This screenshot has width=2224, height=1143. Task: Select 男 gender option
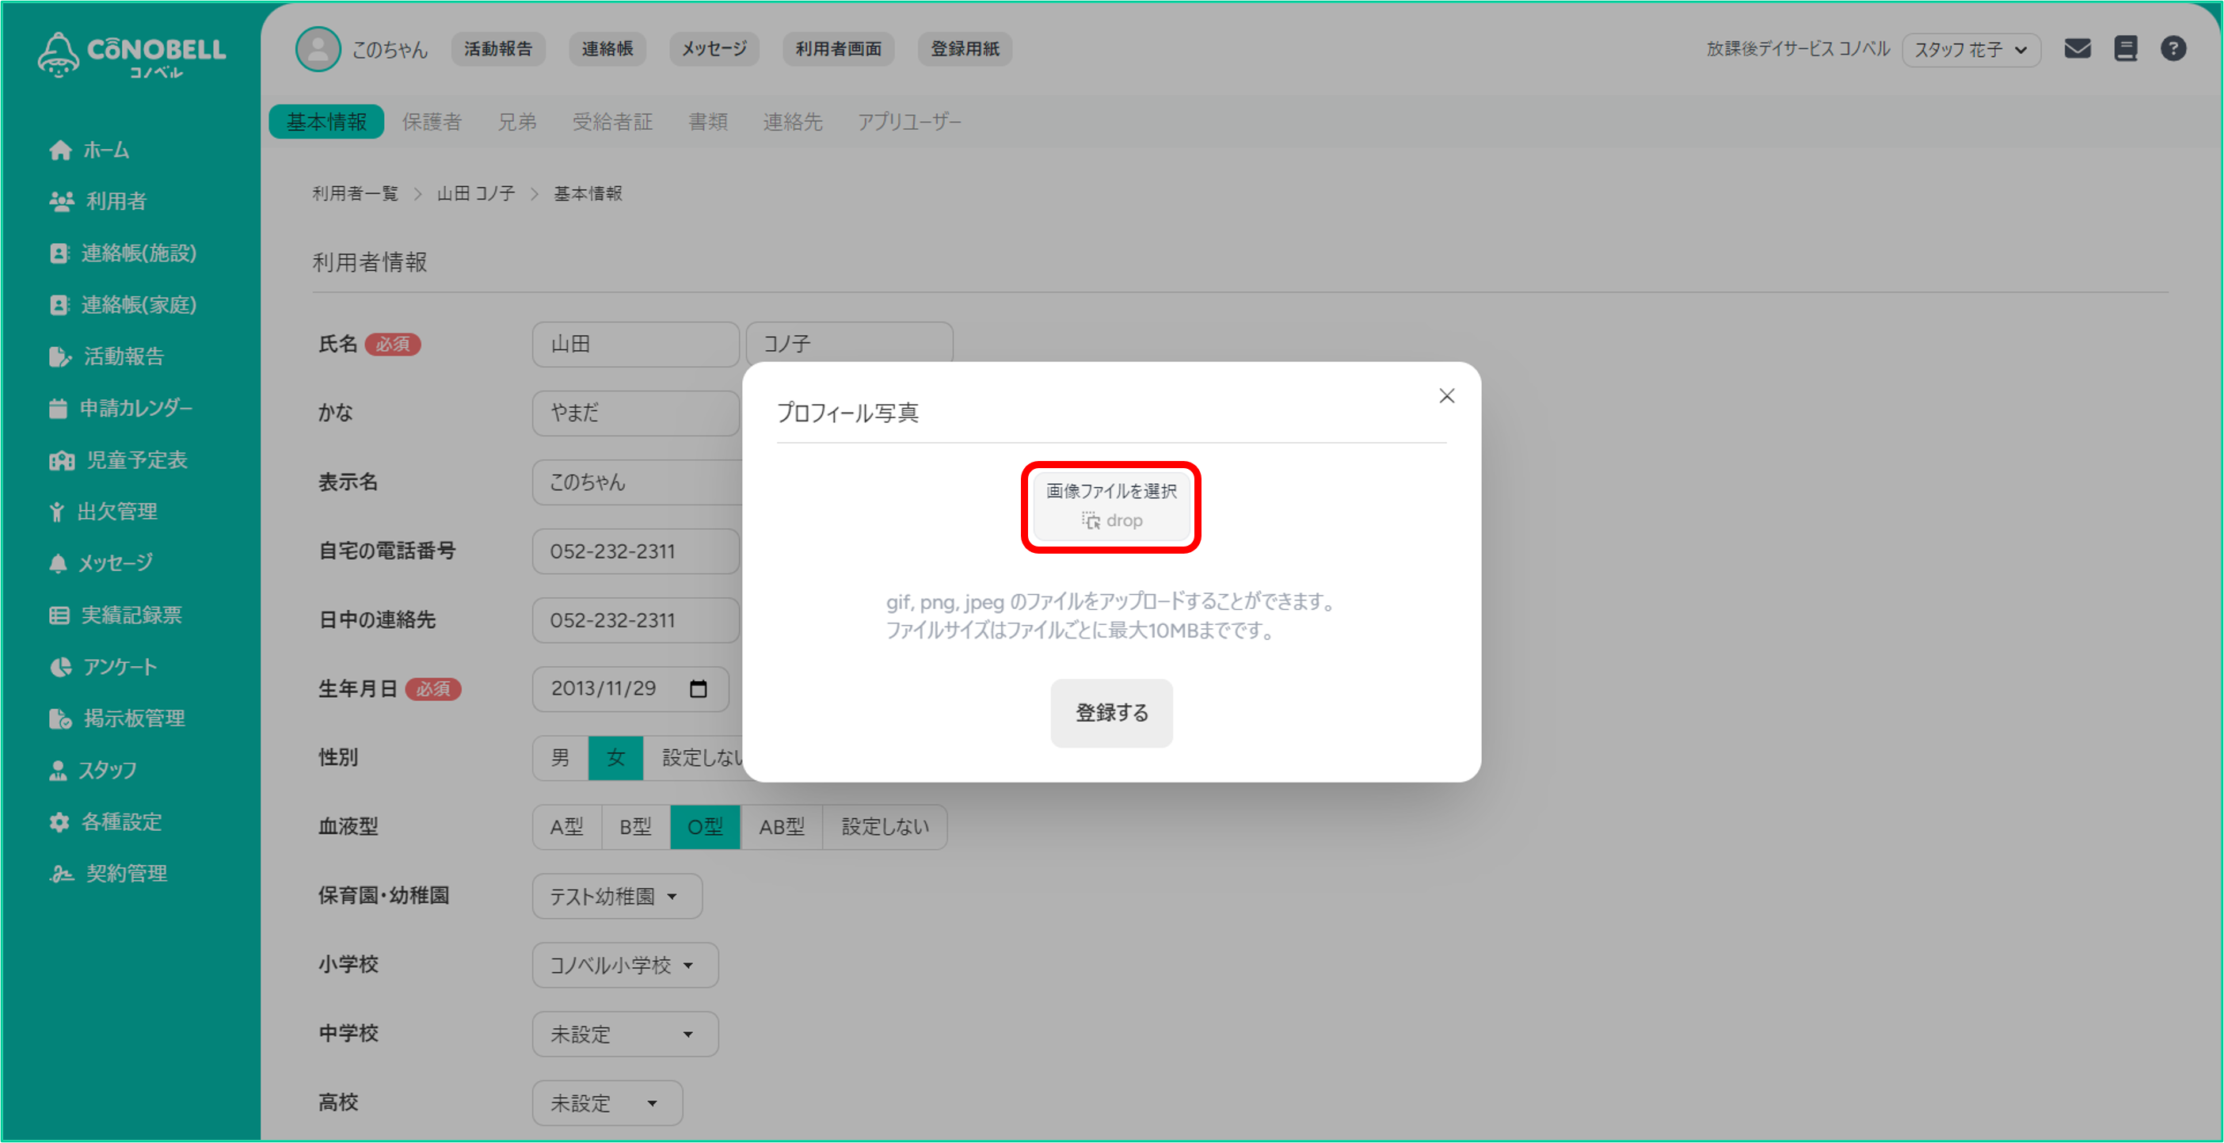[x=560, y=758]
